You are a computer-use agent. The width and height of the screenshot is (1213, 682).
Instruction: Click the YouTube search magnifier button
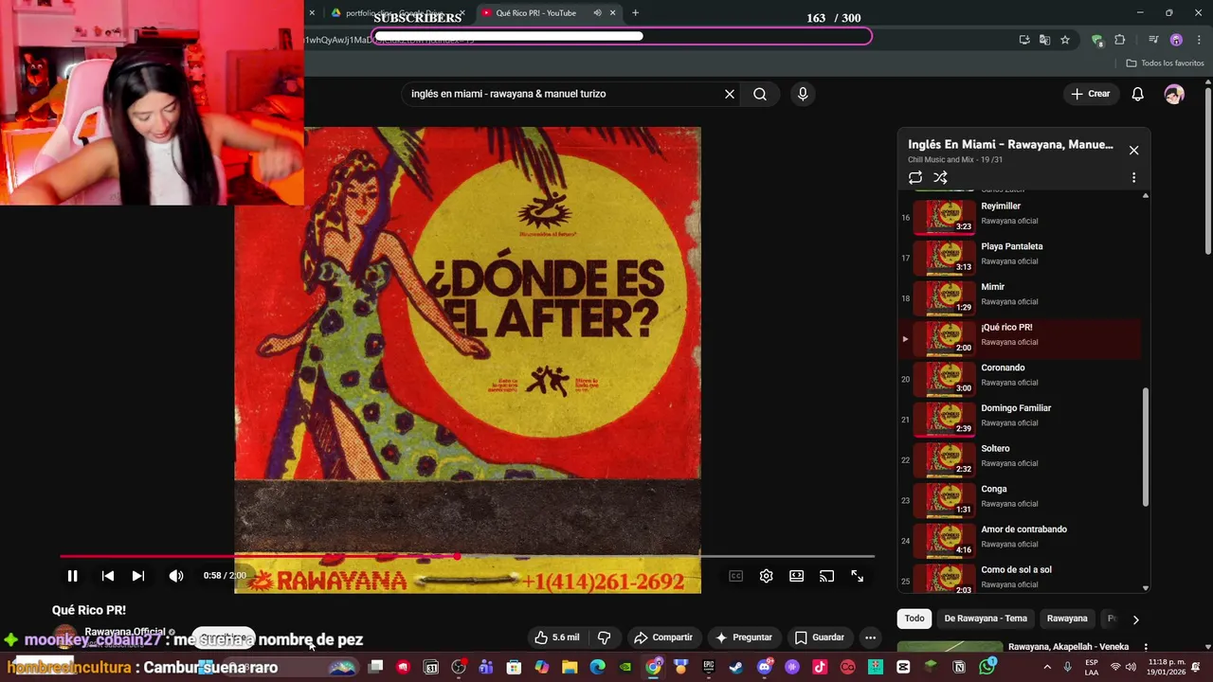(760, 94)
